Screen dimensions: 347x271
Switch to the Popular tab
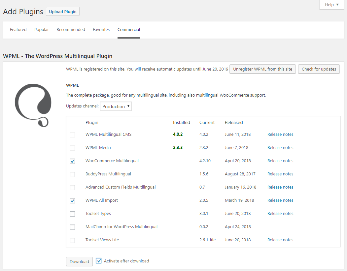pos(42,29)
